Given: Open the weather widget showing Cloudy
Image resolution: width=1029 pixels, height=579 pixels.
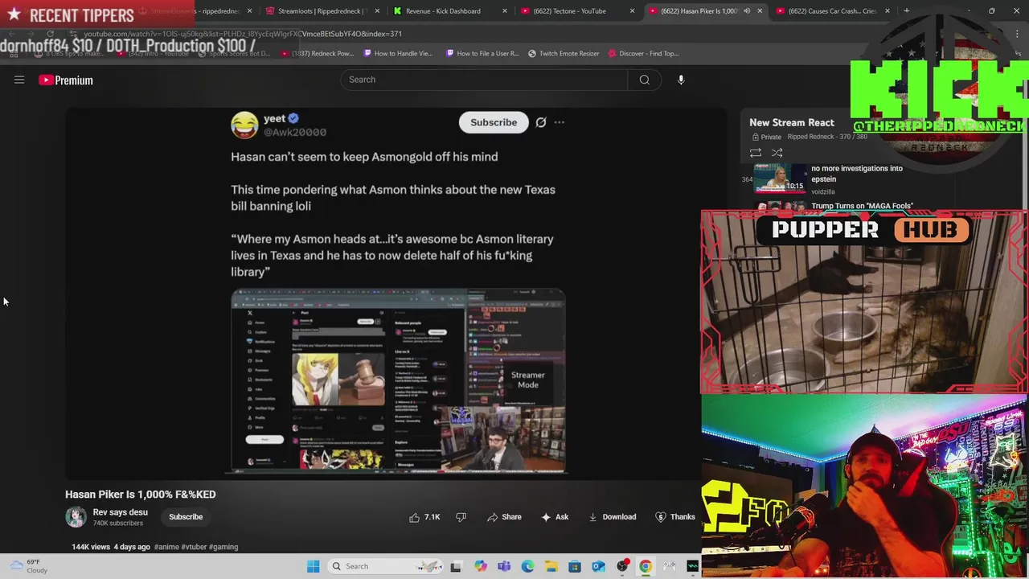Looking at the screenshot, I should [28, 566].
